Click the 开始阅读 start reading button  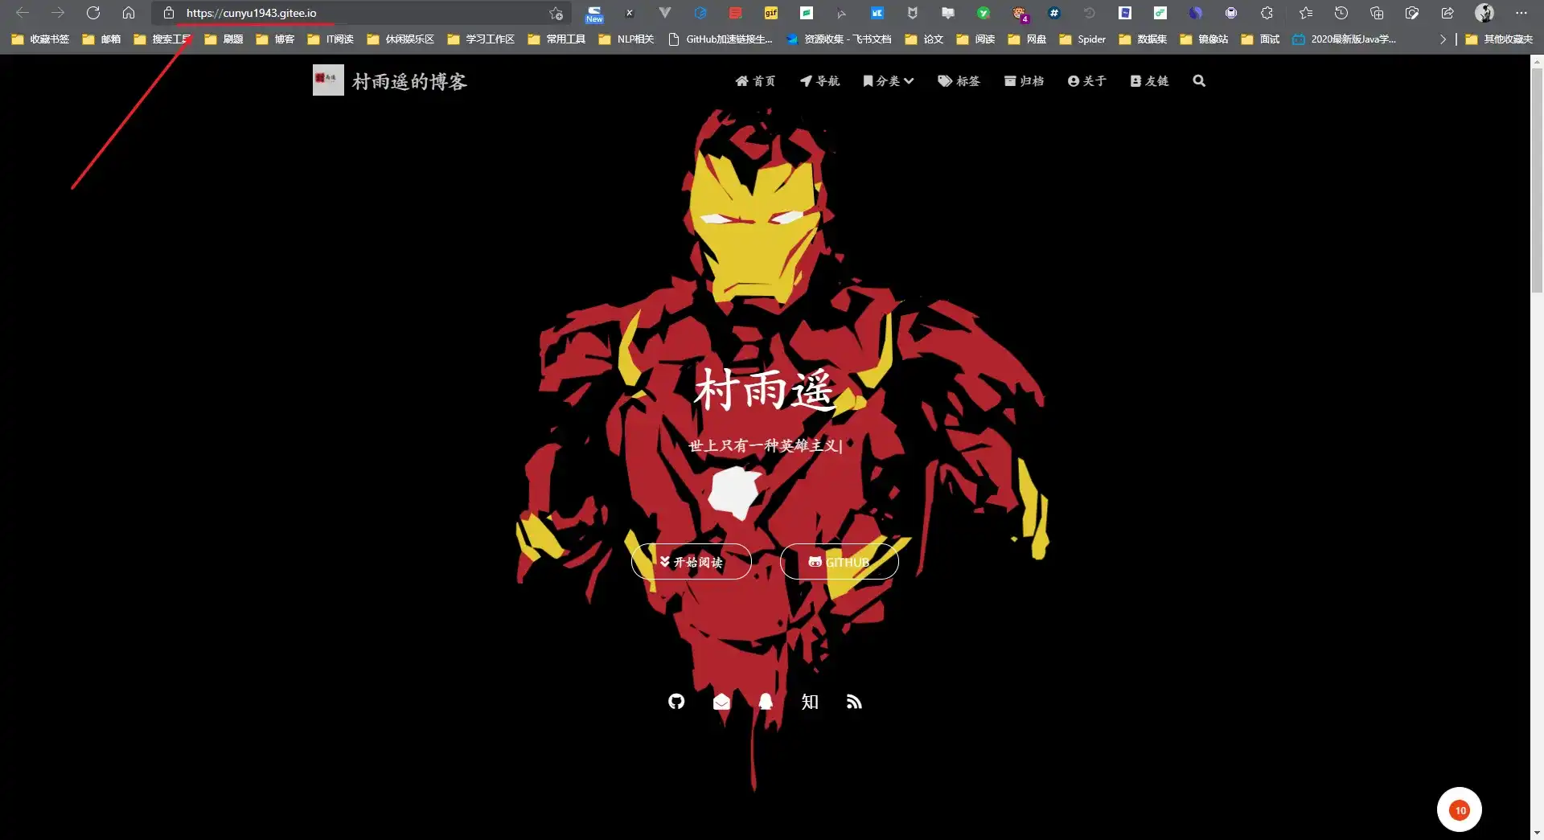[692, 562]
